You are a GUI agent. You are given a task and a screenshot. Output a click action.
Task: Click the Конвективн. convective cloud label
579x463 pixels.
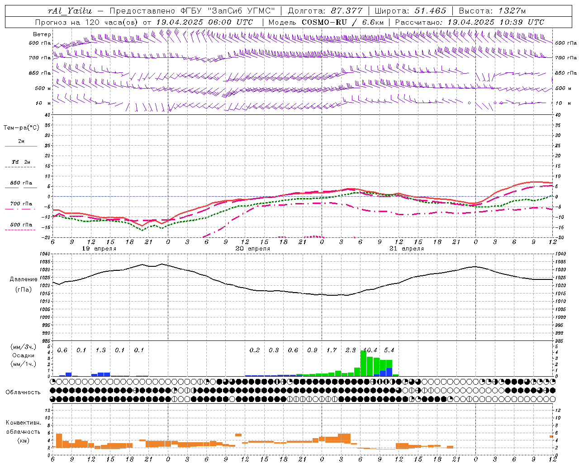click(23, 423)
